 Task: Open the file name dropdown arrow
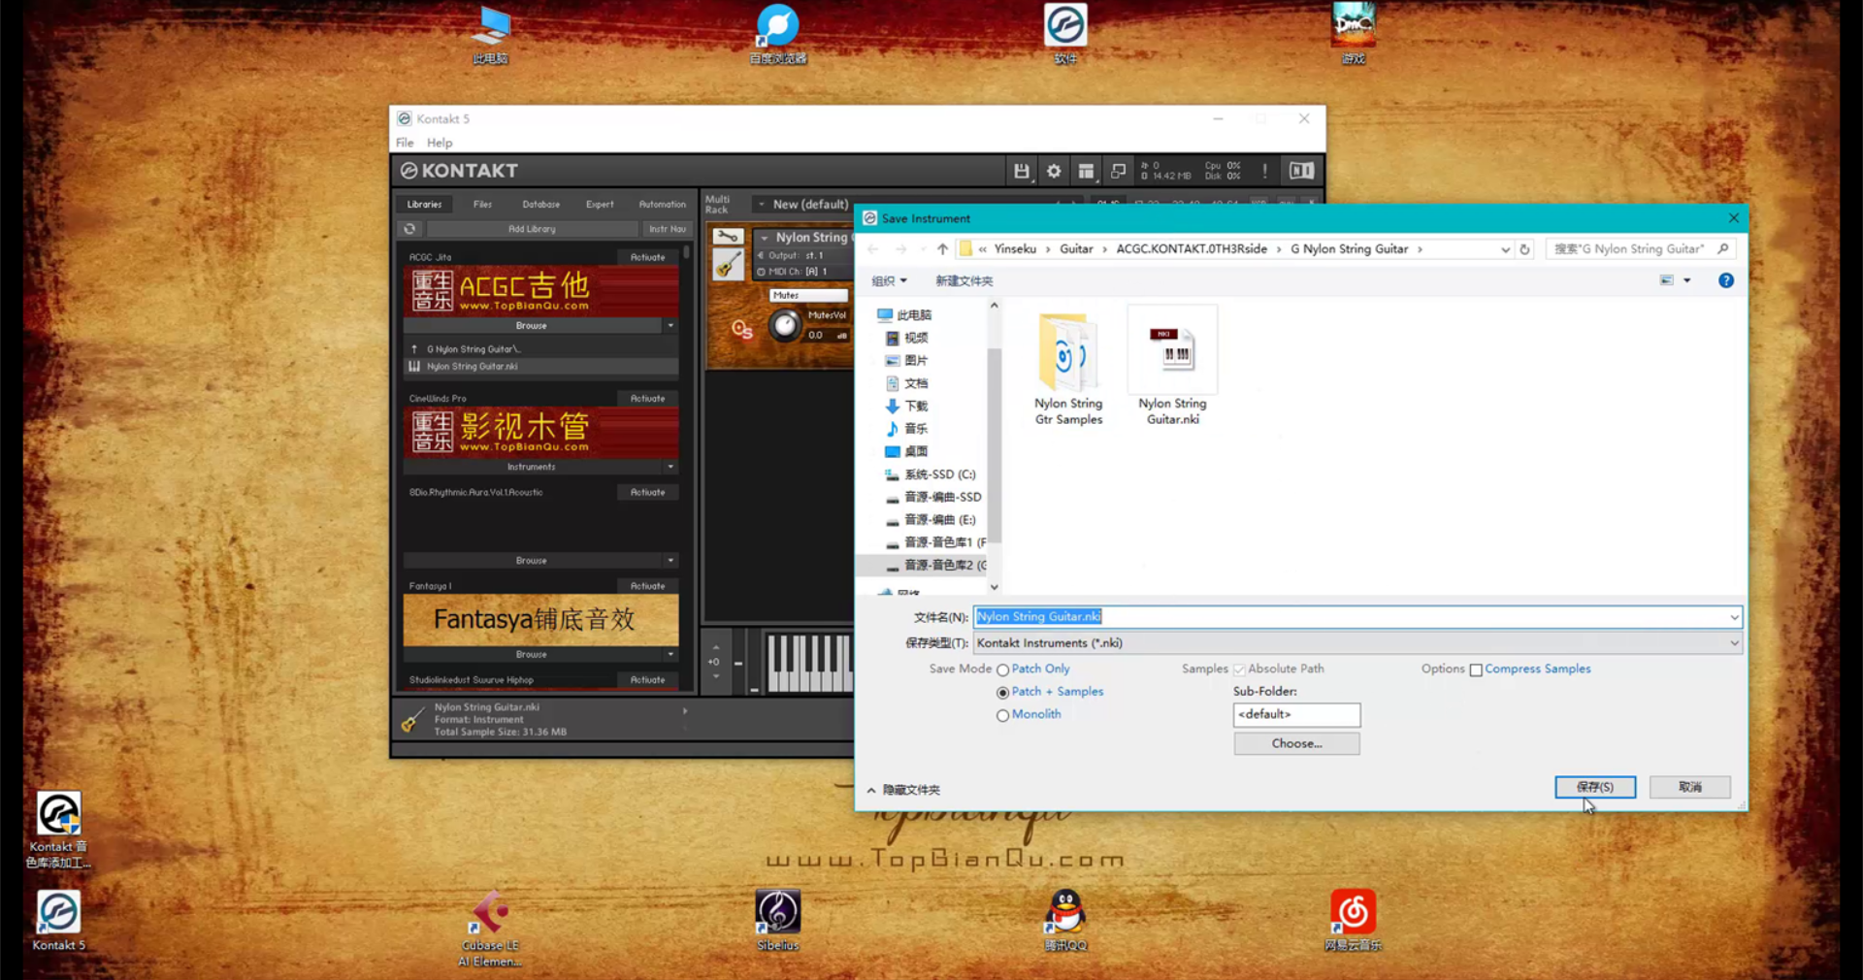[x=1733, y=617]
